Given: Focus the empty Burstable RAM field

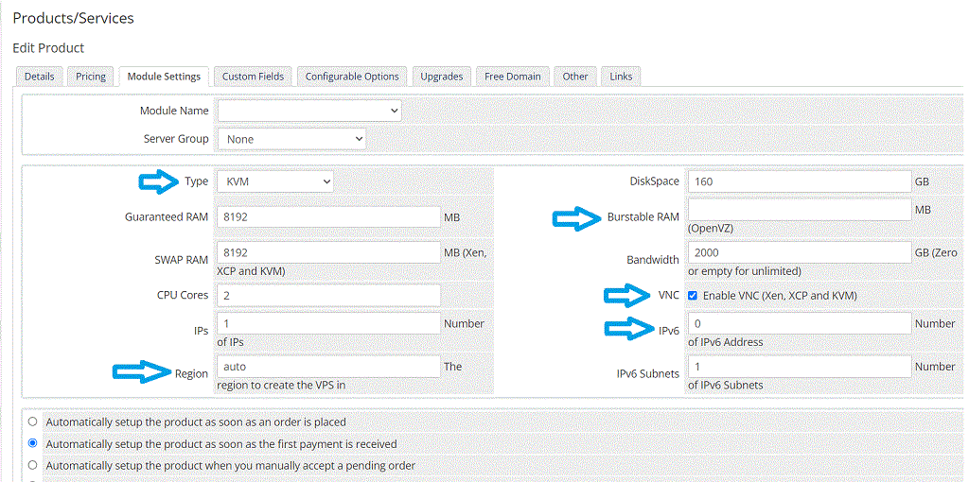Looking at the screenshot, I should point(800,209).
